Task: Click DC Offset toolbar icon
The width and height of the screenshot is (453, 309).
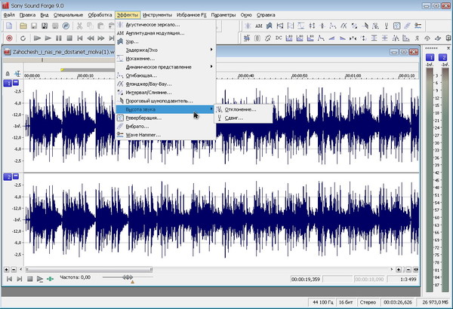Action: pos(279,38)
